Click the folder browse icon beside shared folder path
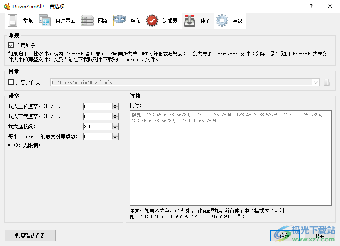The image size is (340, 246). pos(327,82)
